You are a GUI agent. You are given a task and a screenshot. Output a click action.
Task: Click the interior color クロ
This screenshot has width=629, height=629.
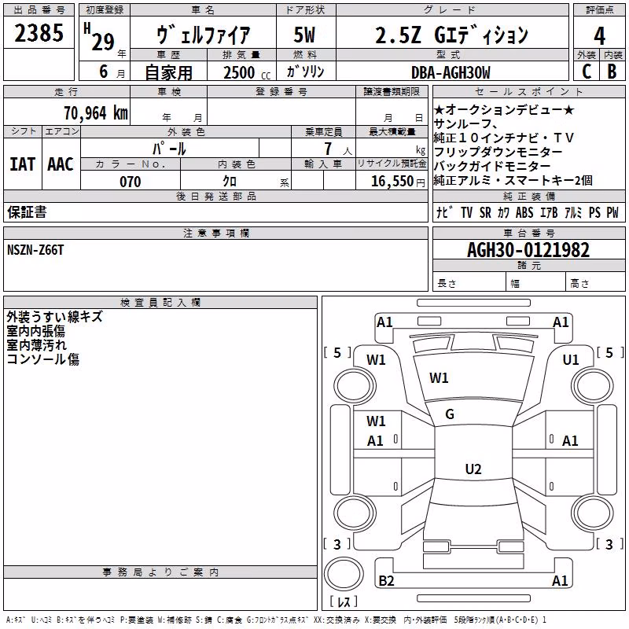tap(230, 182)
